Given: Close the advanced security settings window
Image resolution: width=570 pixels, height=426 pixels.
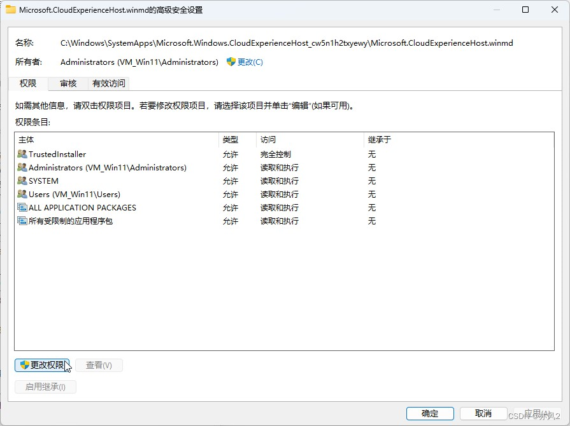Looking at the screenshot, I should (554, 10).
